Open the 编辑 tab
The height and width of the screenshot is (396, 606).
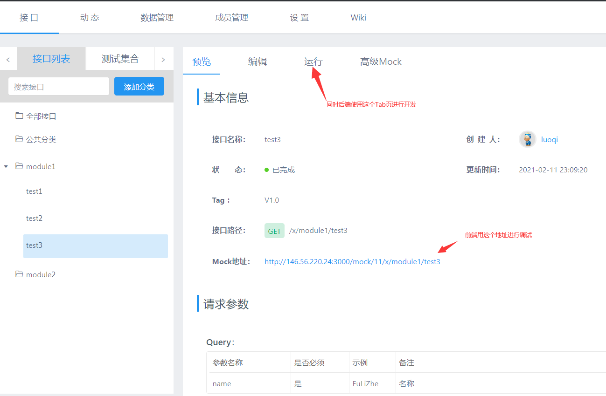point(258,61)
